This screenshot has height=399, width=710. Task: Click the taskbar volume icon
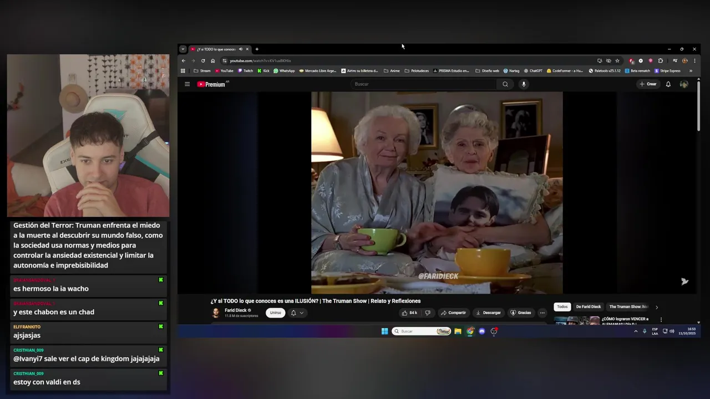672,331
